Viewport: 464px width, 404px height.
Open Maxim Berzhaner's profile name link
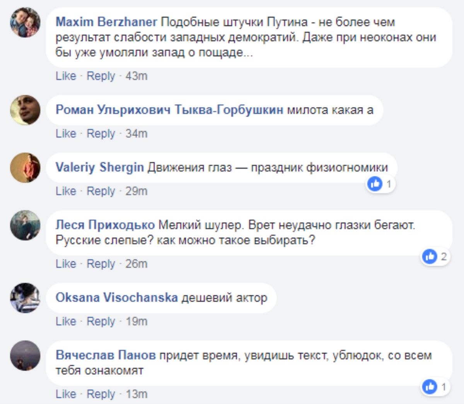pyautogui.click(x=106, y=22)
